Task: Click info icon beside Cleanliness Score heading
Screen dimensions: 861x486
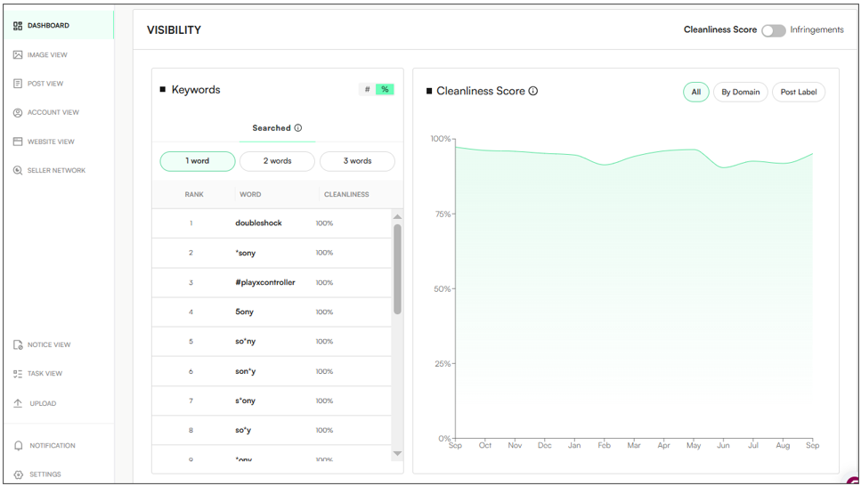Action: (x=533, y=91)
